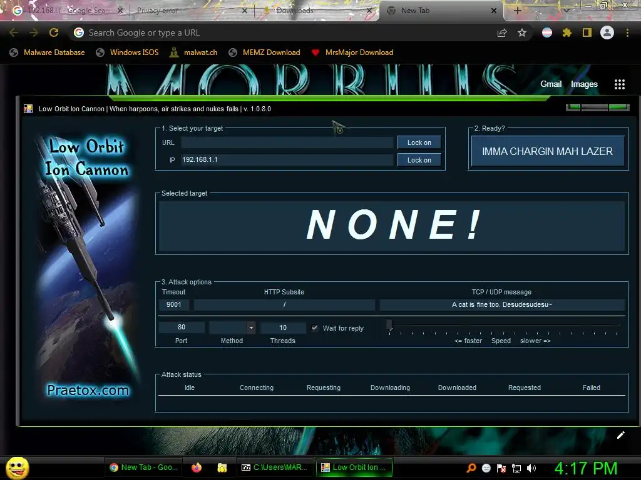Click Lock on next to IP field

tap(419, 160)
